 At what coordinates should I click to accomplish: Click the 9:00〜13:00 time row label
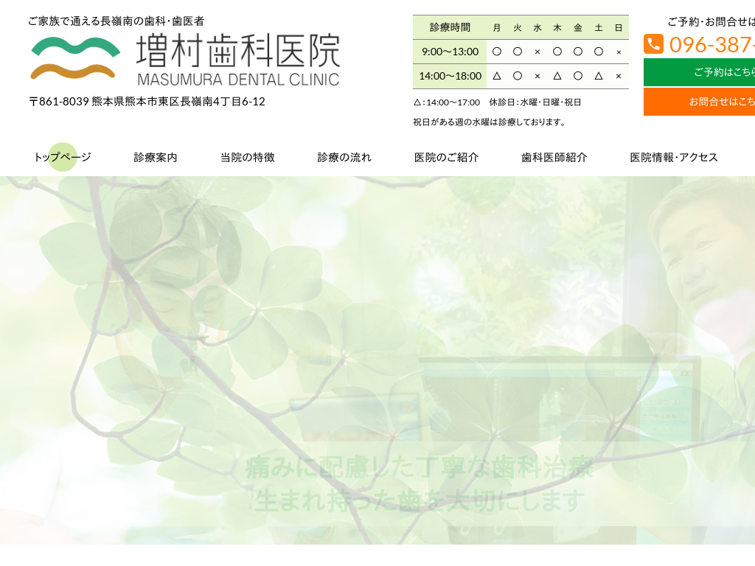[450, 52]
